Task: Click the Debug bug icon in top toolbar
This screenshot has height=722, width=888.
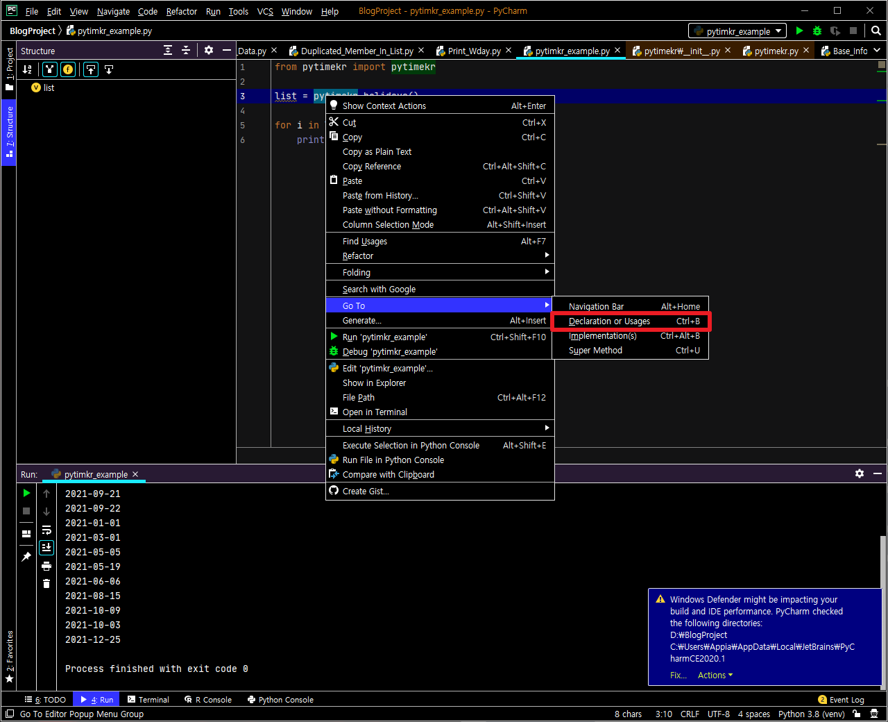Action: [x=817, y=31]
